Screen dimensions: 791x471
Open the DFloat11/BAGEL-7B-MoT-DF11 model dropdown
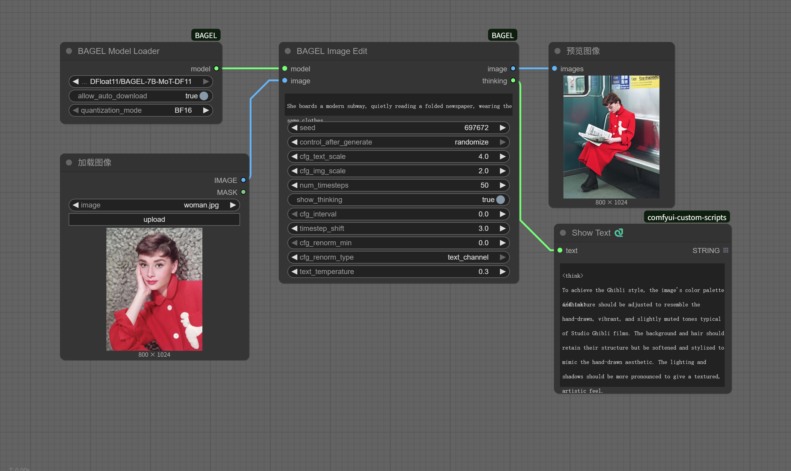click(x=141, y=82)
